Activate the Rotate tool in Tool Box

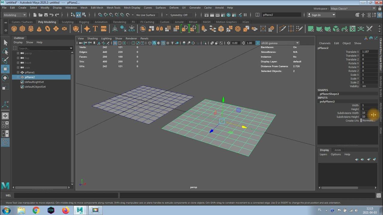[5, 78]
